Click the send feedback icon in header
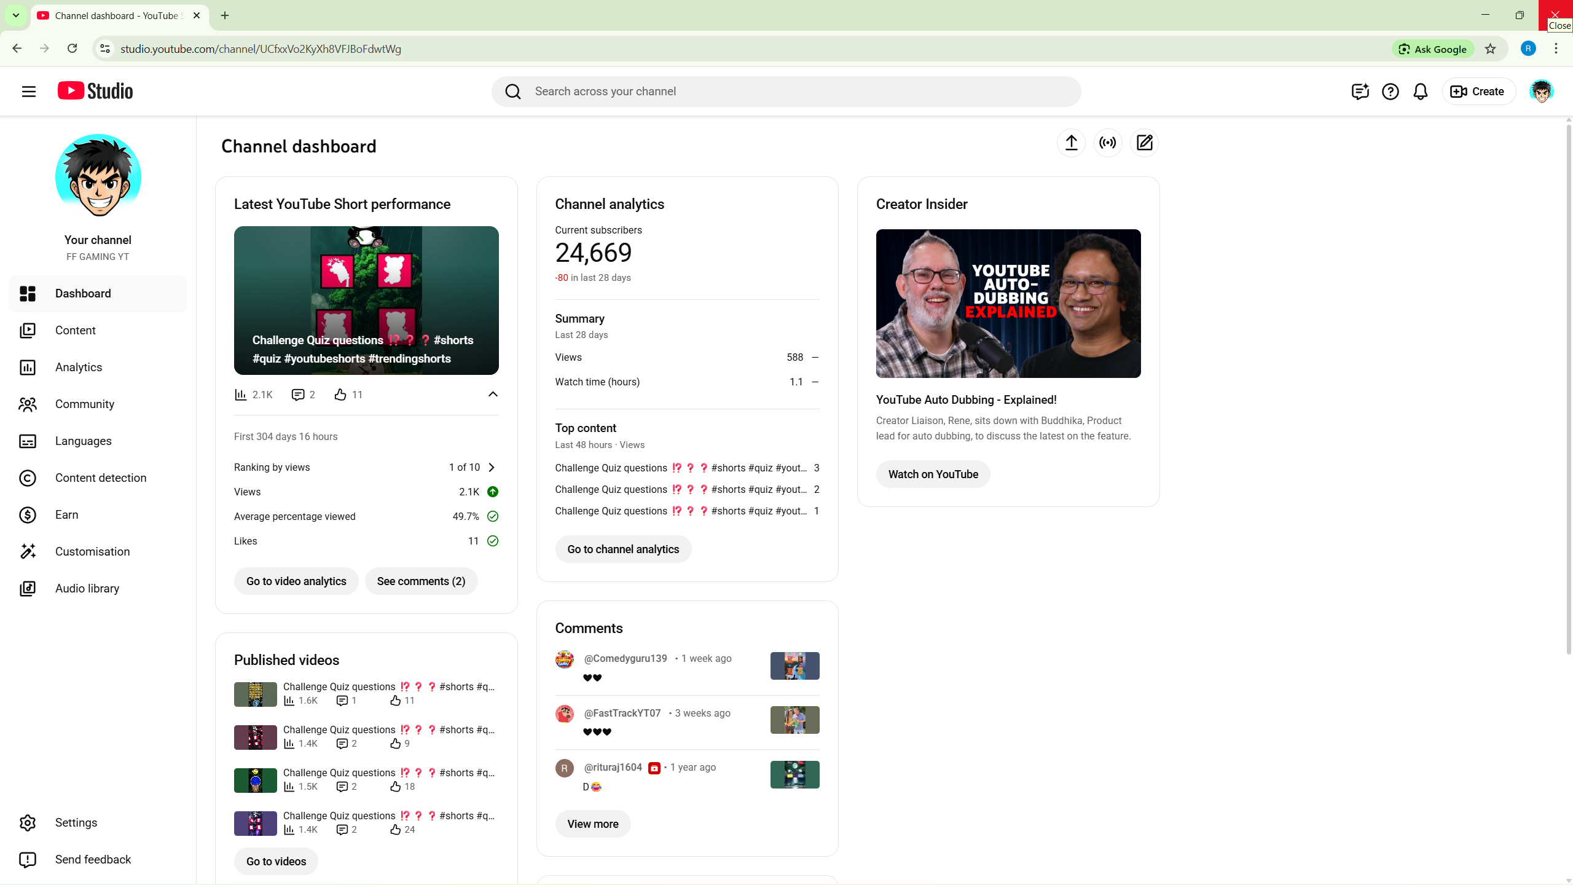Image resolution: width=1573 pixels, height=885 pixels. coord(1360,92)
